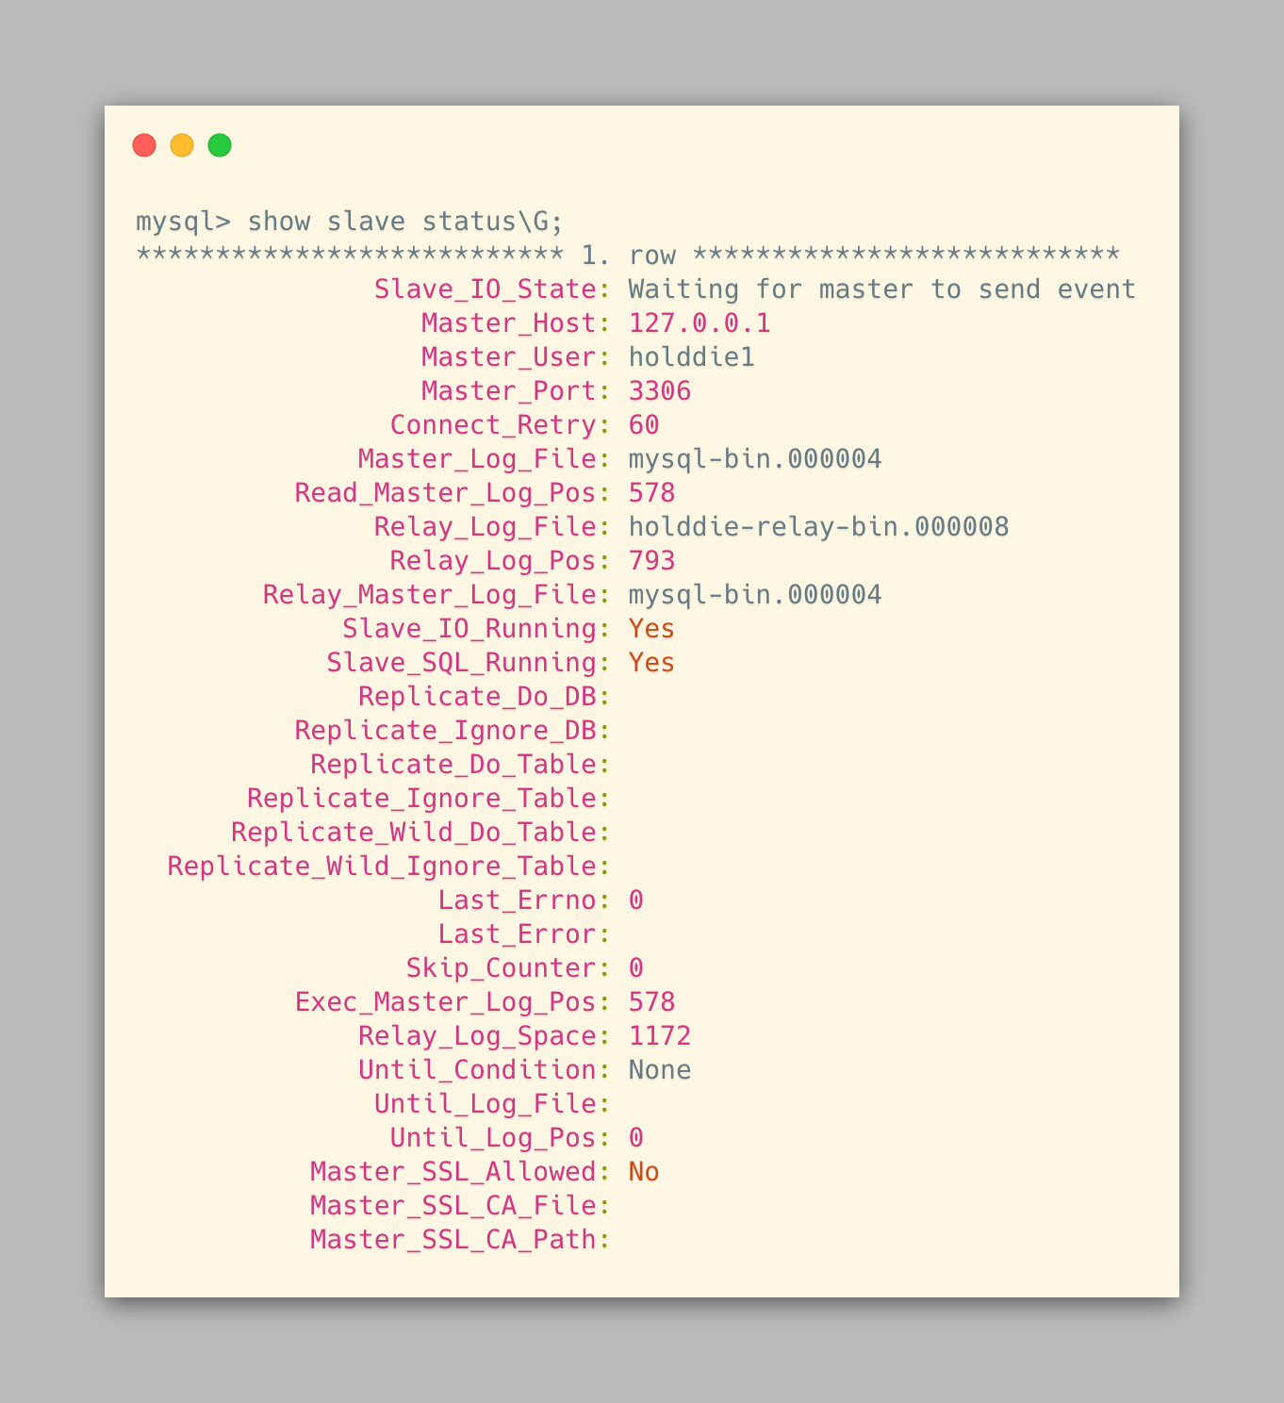
Task: Select the 'Read_Master_Log_Pos' label
Action: point(446,493)
